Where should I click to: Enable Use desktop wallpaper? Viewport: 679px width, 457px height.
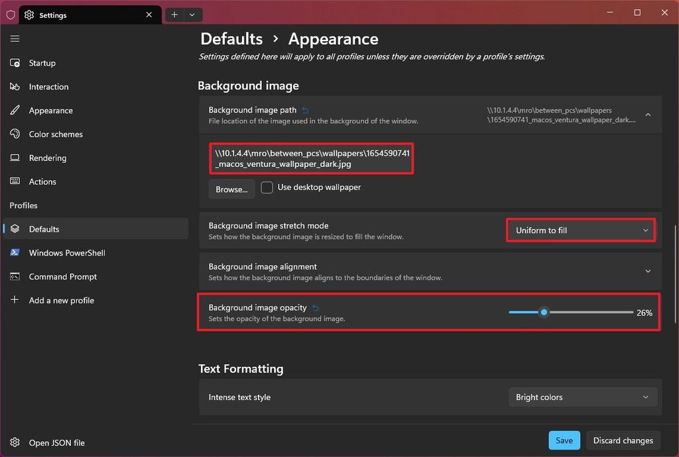point(267,187)
